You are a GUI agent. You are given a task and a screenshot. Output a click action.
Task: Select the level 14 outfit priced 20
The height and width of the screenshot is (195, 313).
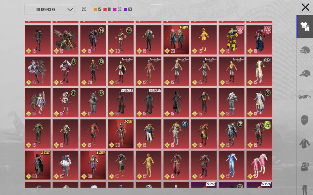click(x=121, y=40)
